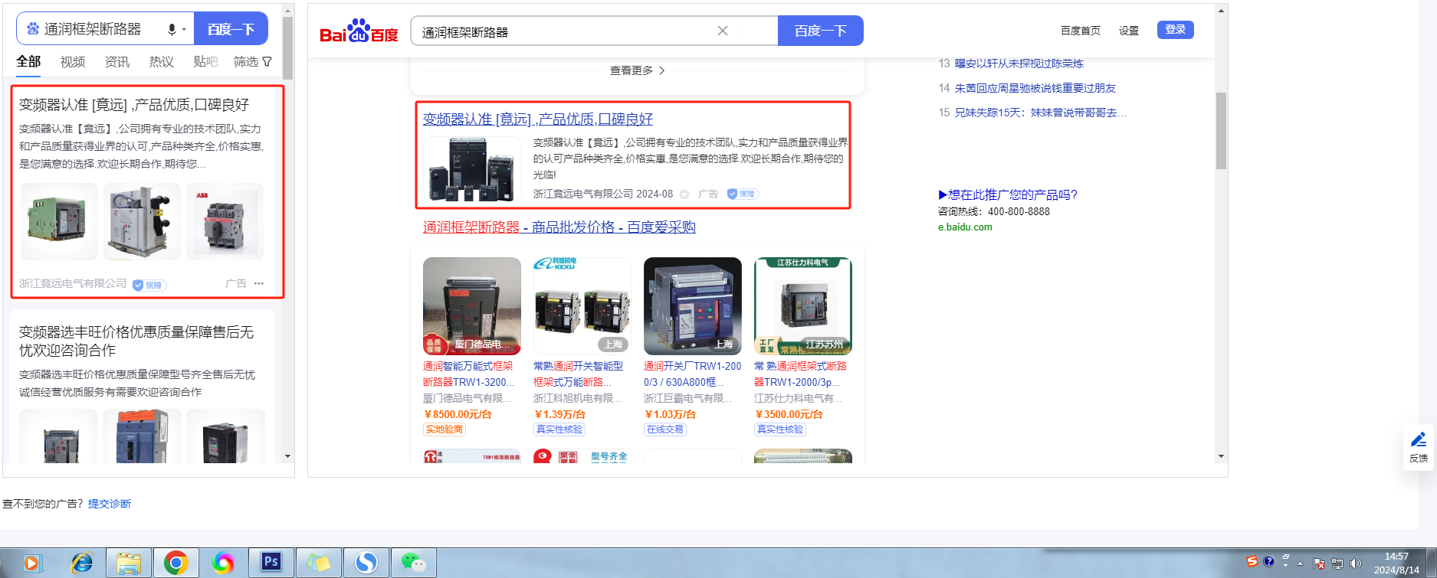This screenshot has width=1437, height=578.
Task: Click the Sogou input method tray icon
Action: [x=1252, y=562]
